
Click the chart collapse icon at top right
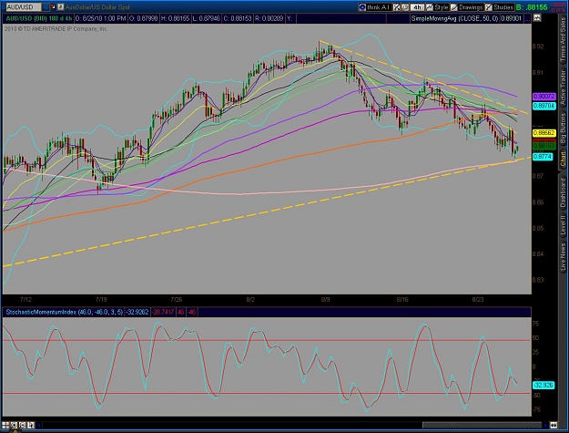pos(537,18)
